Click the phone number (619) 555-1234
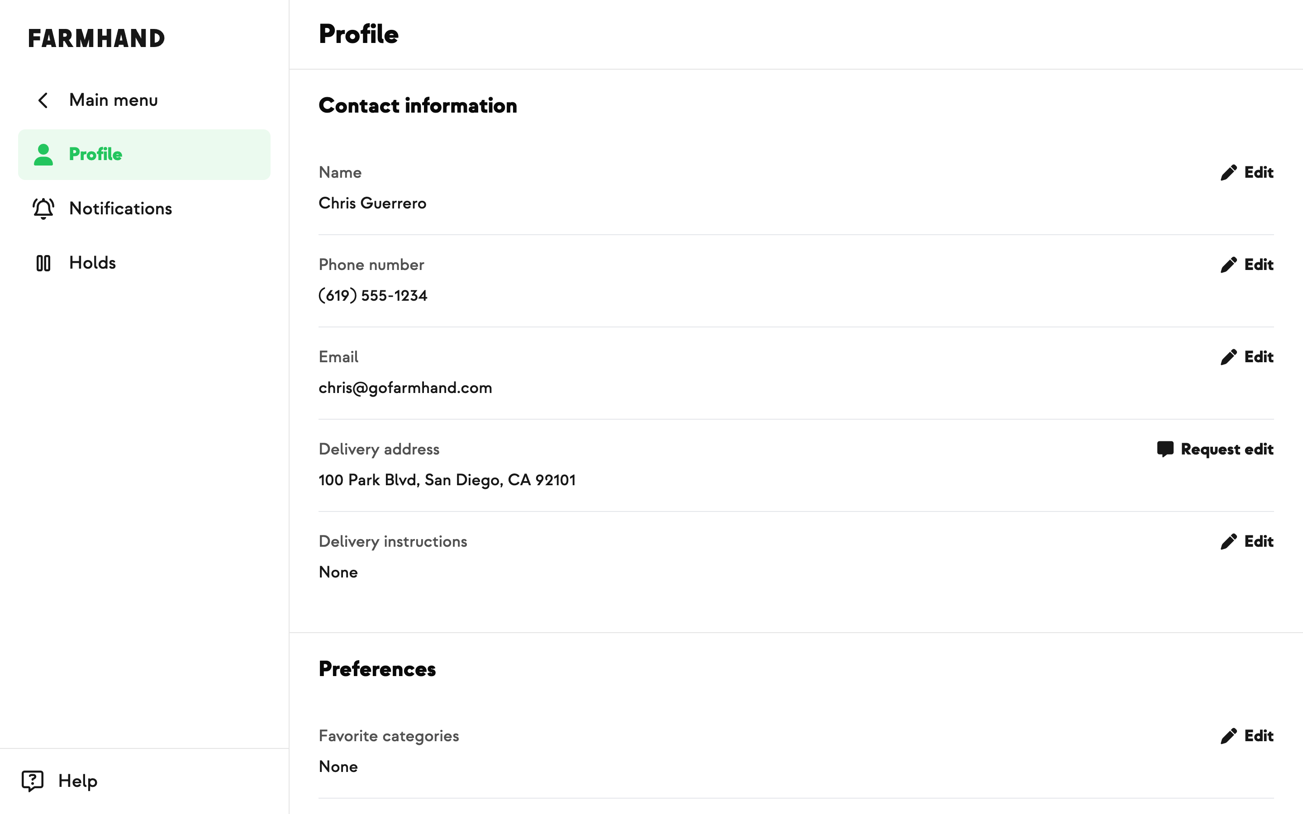 pos(373,296)
